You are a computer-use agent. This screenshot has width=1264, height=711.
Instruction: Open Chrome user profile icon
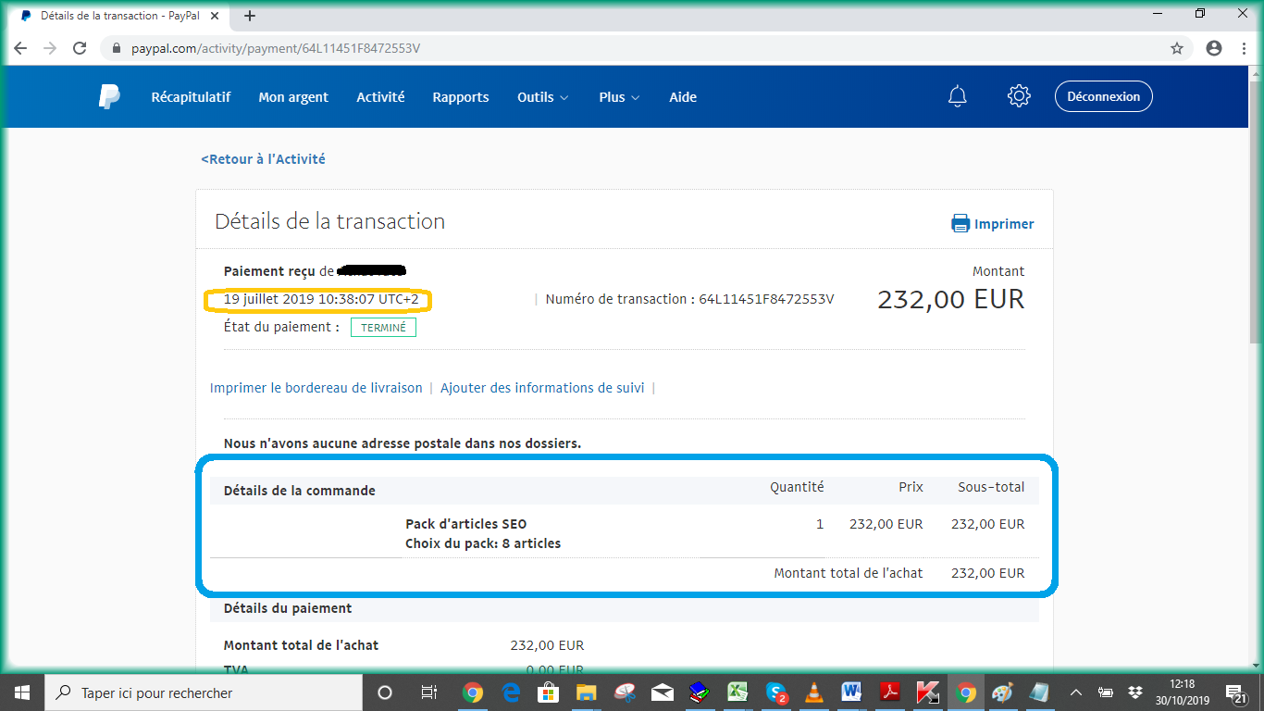tap(1214, 48)
